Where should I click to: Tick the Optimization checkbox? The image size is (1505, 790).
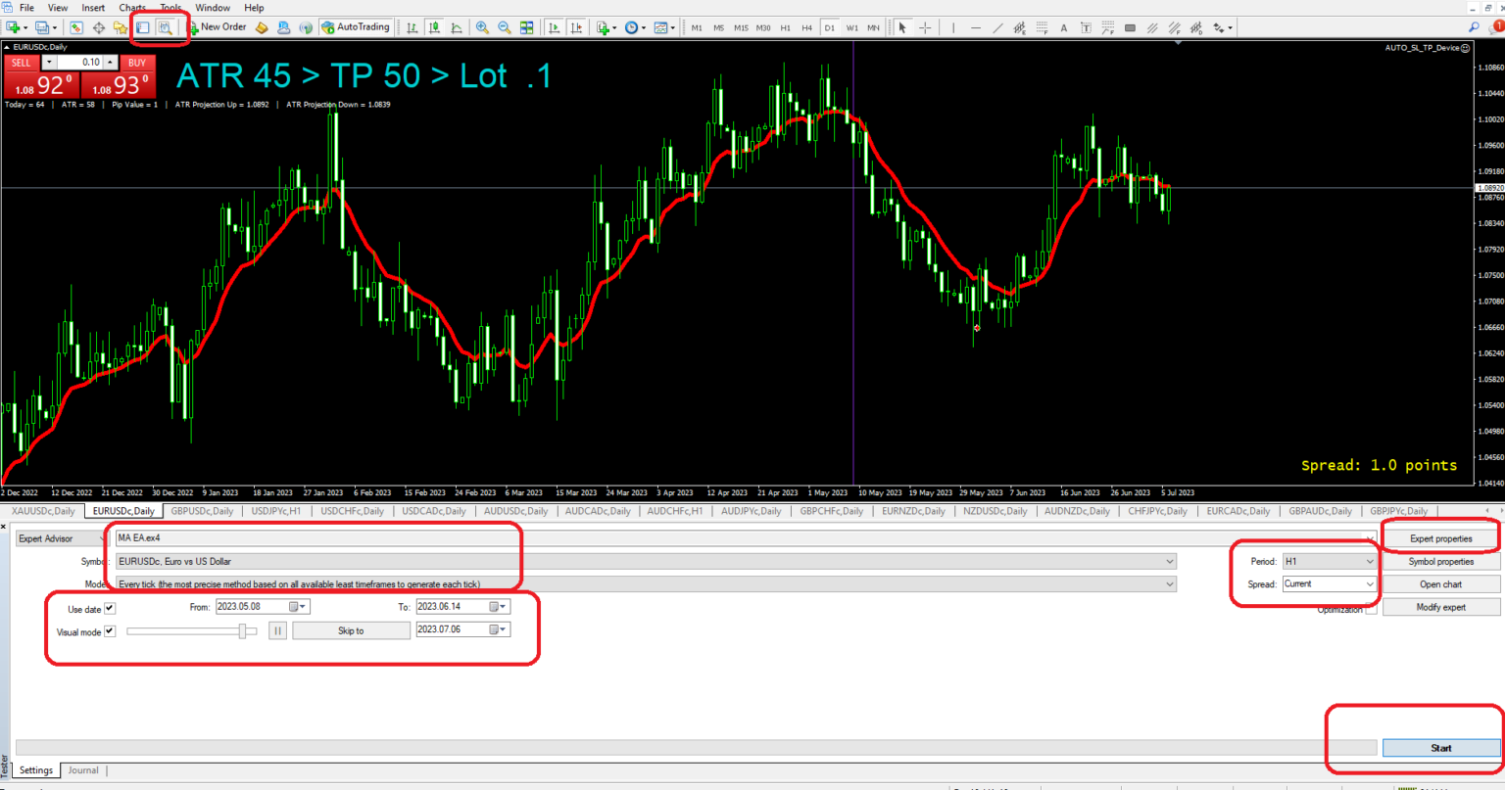pos(1371,609)
